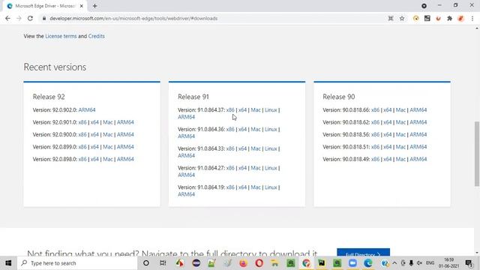This screenshot has width=480, height=270.
Task: Download x86 for version 92.0.901.0
Action: pos(82,122)
